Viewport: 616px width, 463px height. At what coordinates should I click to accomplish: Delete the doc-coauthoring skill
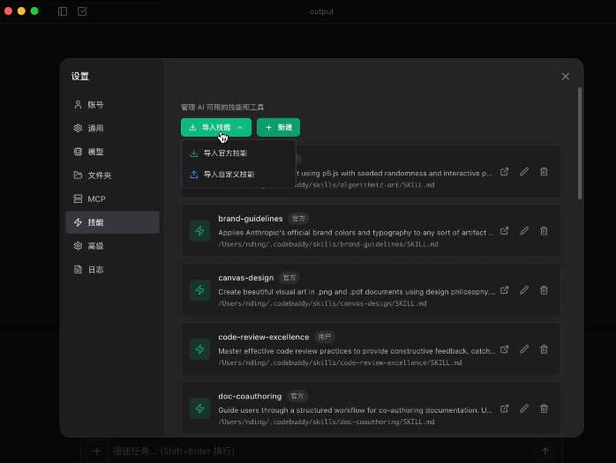[x=544, y=408]
